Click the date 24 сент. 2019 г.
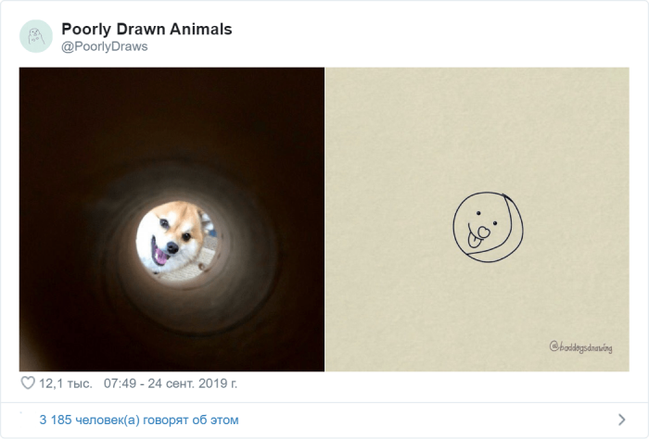Viewport: 649px width, 439px height. point(197,383)
